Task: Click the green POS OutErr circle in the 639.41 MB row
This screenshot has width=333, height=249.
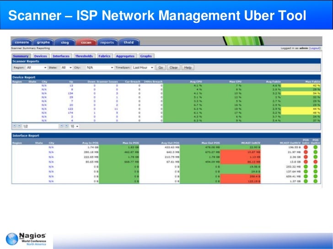Action: click(315, 176)
